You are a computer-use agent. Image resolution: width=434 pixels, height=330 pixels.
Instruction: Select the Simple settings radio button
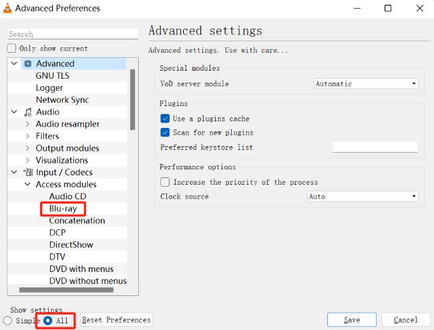click(x=8, y=320)
